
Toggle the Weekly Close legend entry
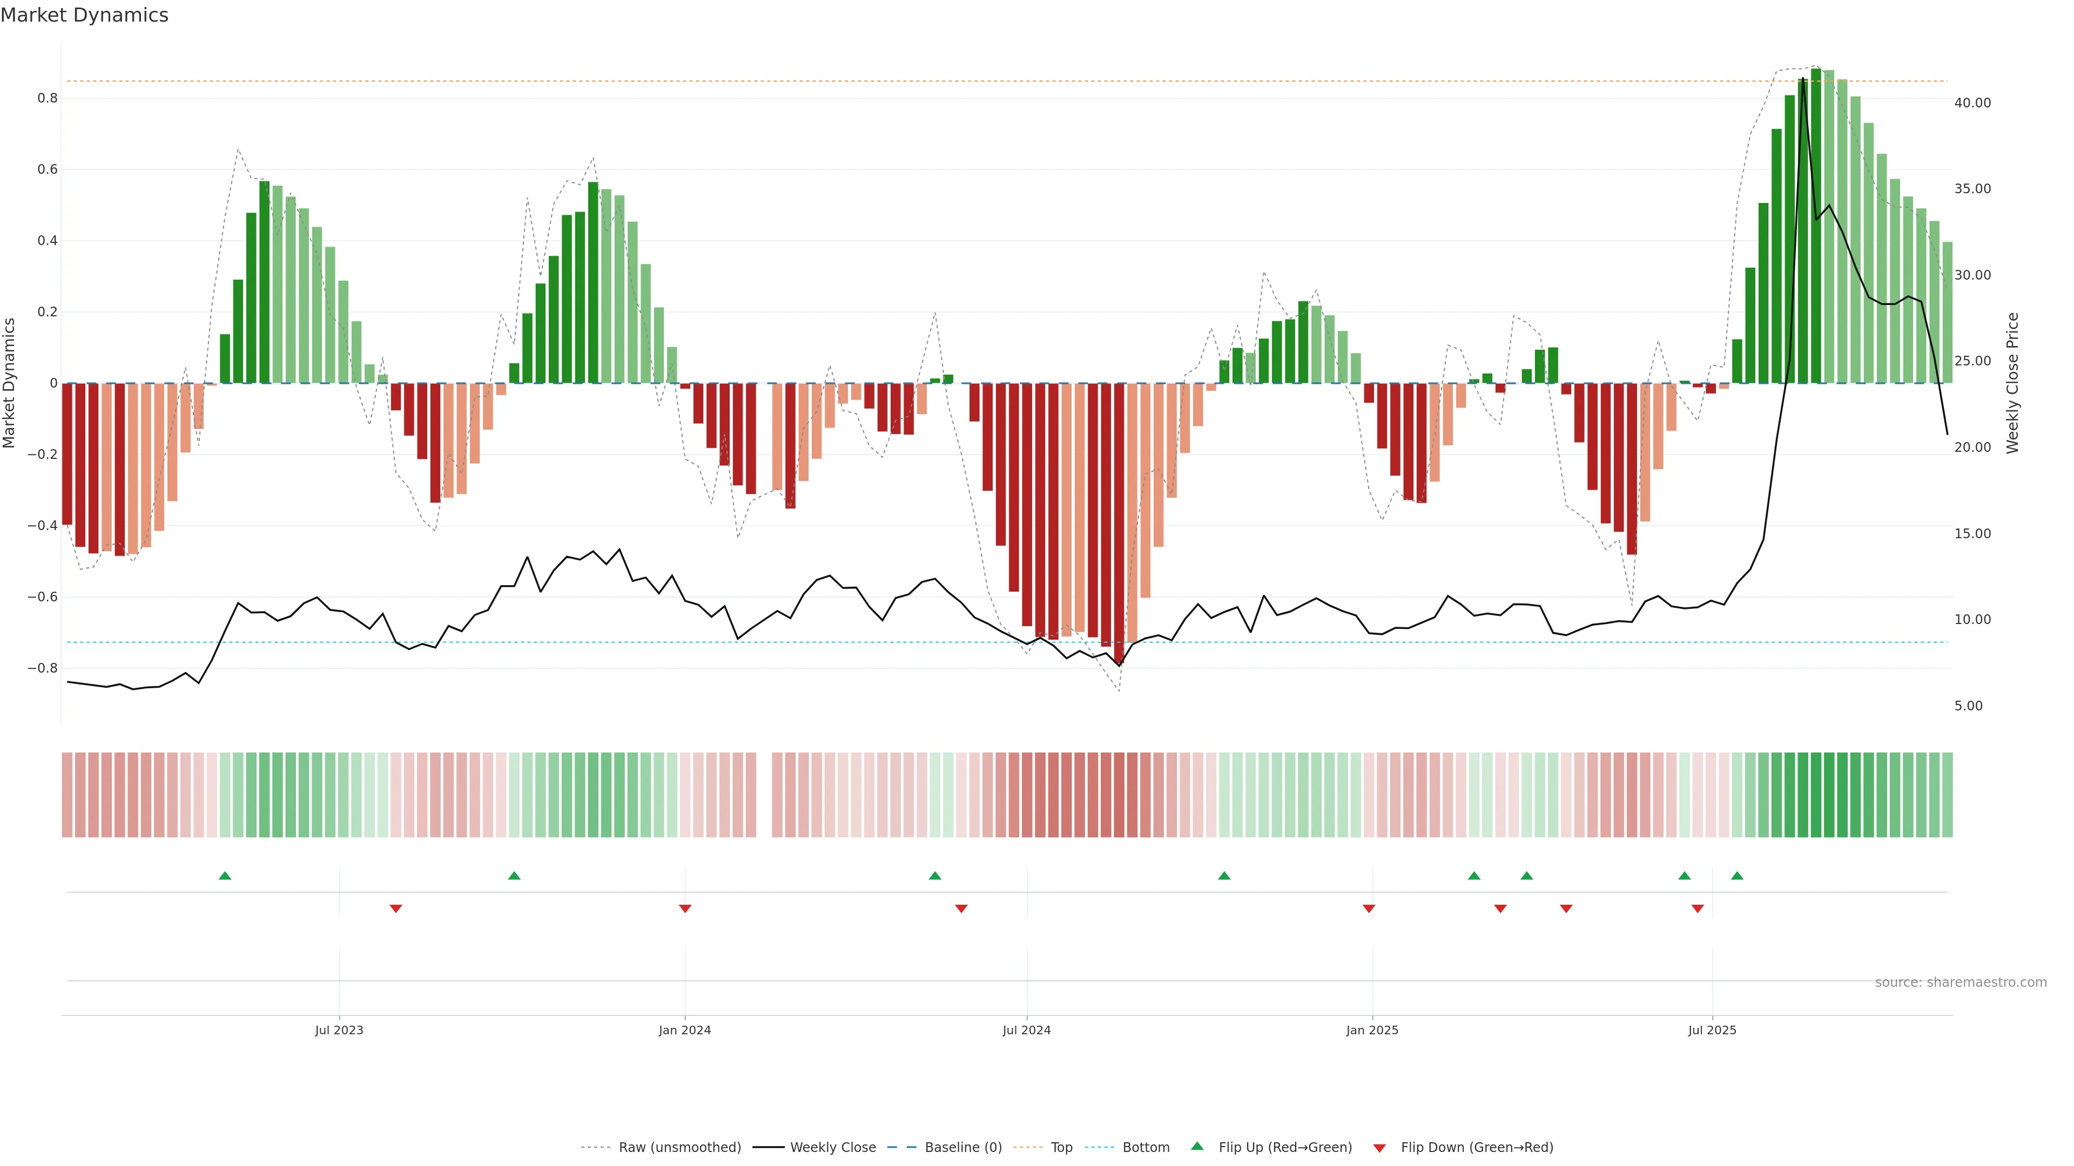pyautogui.click(x=832, y=1148)
